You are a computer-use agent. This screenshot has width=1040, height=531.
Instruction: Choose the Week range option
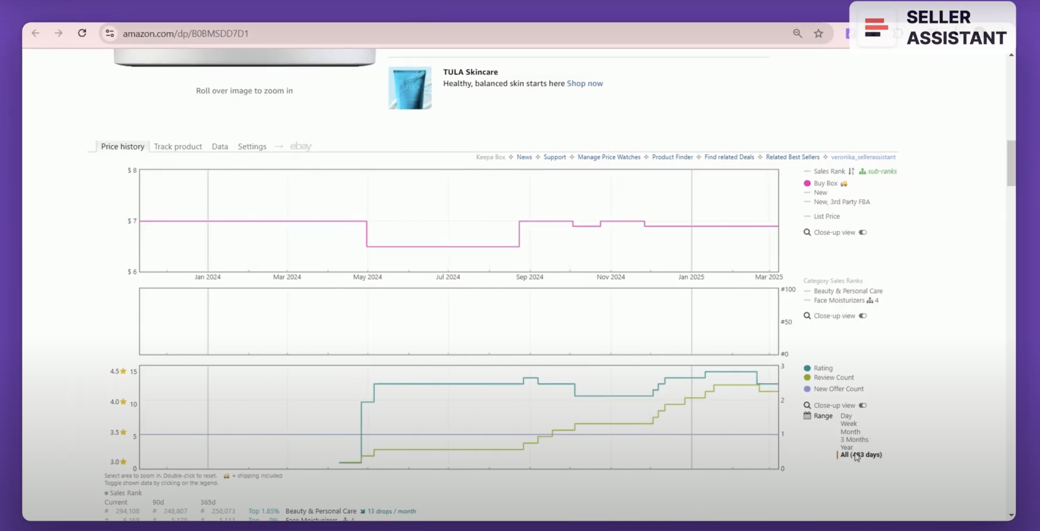tap(848, 423)
